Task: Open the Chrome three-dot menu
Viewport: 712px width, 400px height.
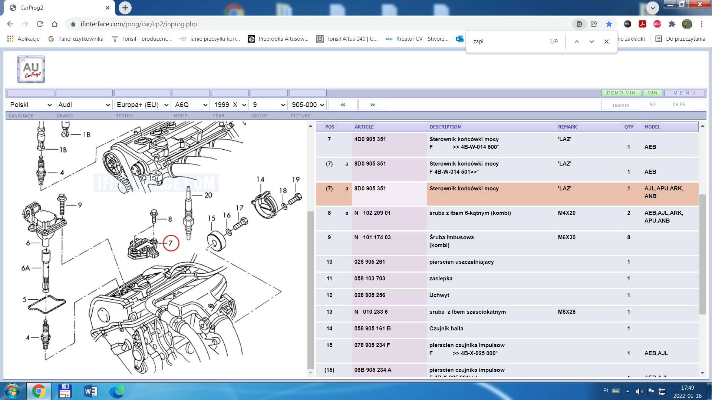Action: point(702,24)
